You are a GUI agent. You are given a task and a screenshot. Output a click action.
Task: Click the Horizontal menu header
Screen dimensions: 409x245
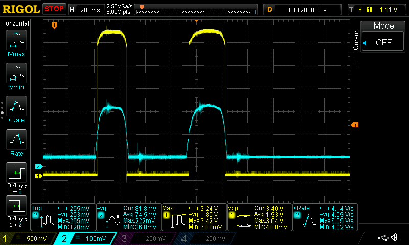click(15, 23)
